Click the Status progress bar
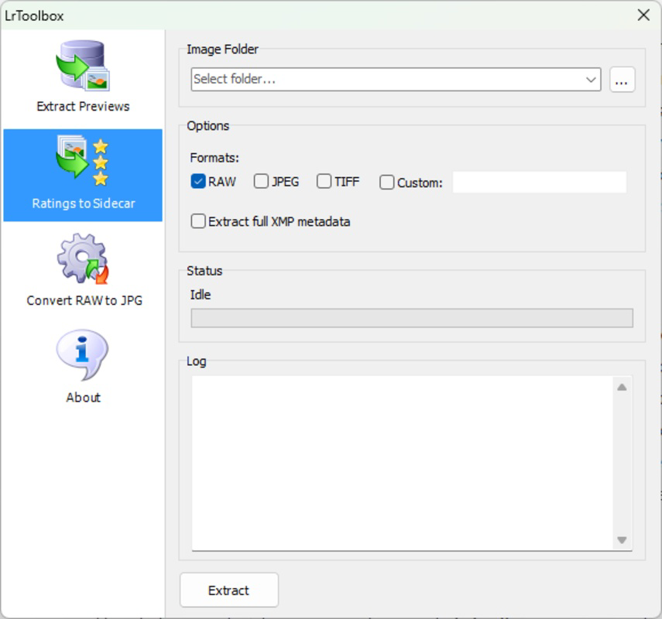Screen dimensions: 662x619 click(412, 318)
